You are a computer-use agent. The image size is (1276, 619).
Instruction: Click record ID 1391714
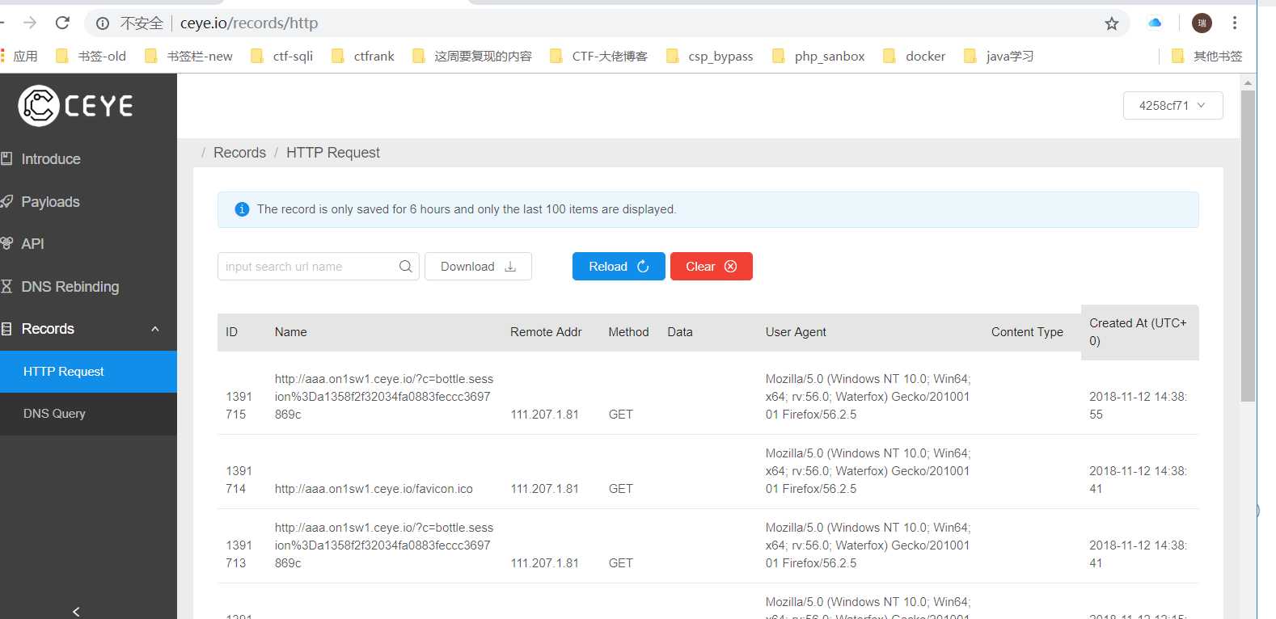(x=239, y=480)
